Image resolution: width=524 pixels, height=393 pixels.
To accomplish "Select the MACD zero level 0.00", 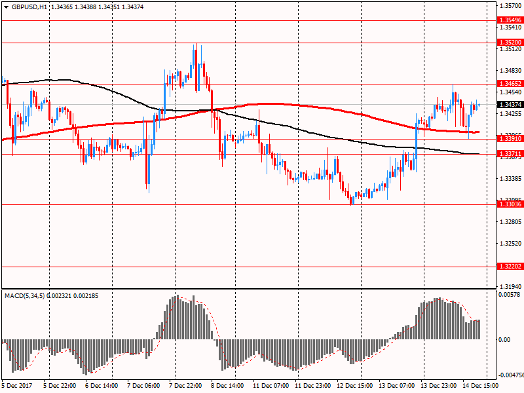I will [504, 340].
